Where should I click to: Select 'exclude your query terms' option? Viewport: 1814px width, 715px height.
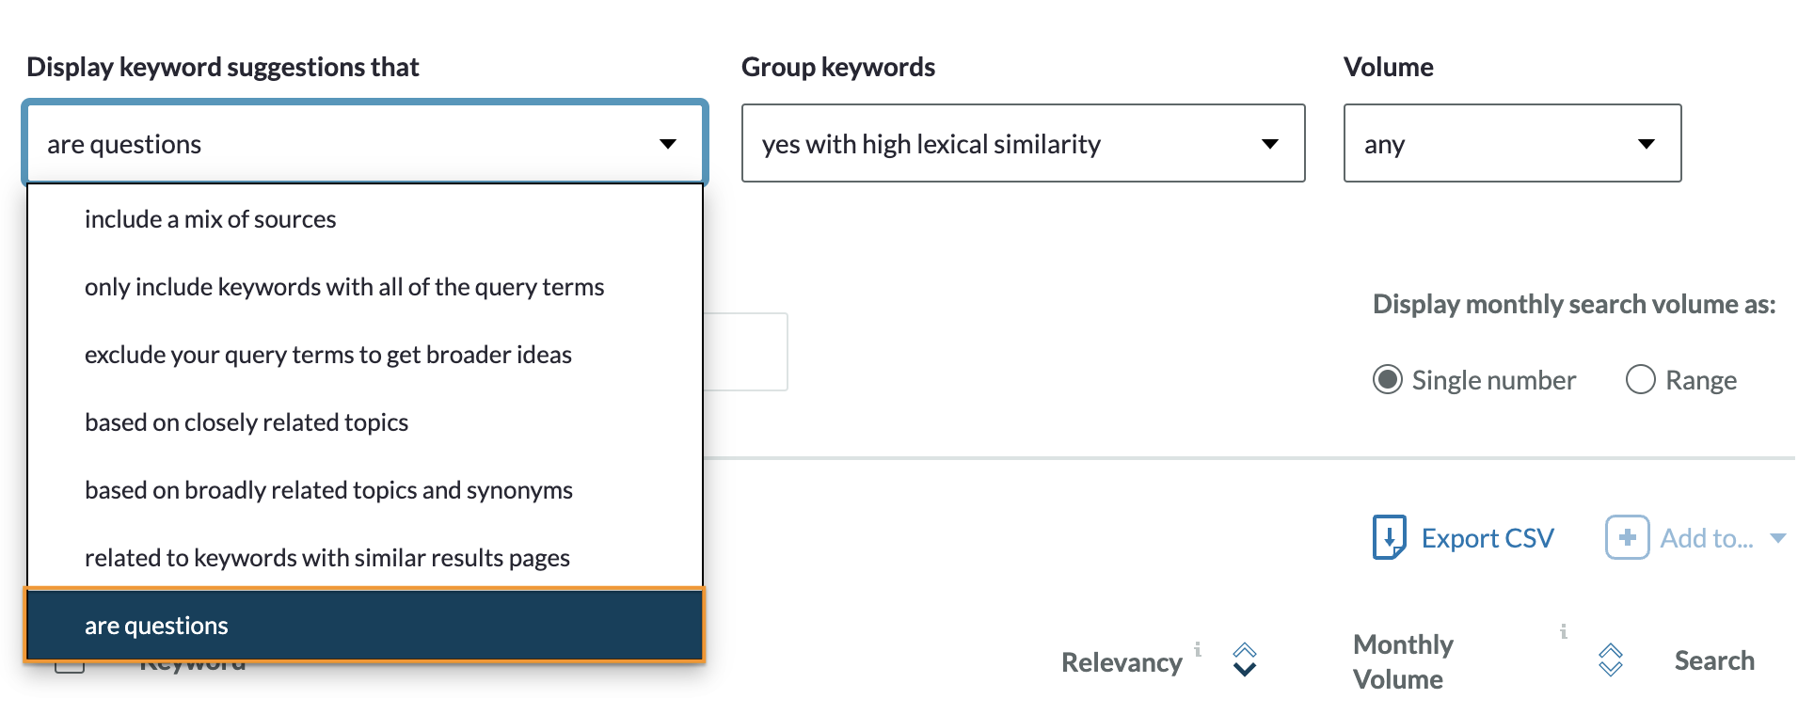click(x=328, y=355)
